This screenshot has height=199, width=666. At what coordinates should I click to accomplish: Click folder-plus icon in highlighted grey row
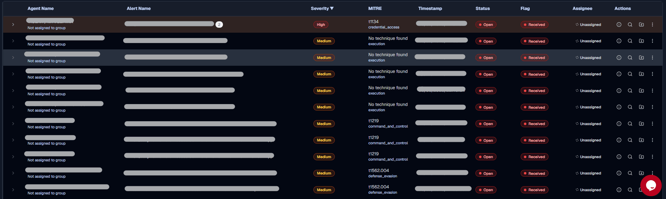641,58
